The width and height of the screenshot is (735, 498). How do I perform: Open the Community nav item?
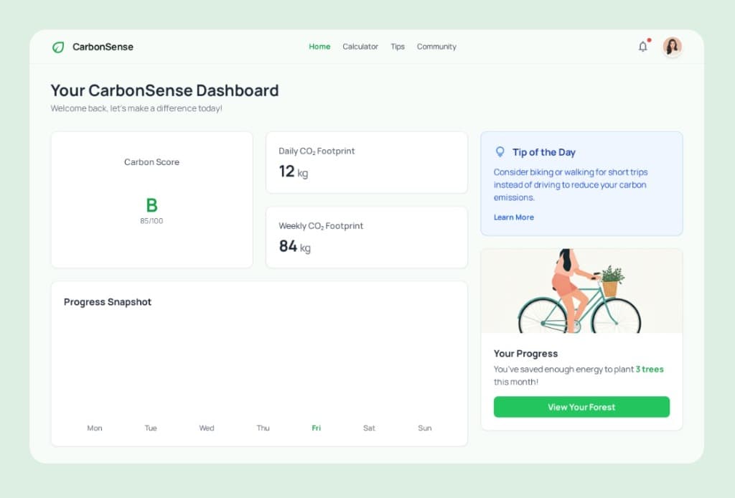point(436,47)
